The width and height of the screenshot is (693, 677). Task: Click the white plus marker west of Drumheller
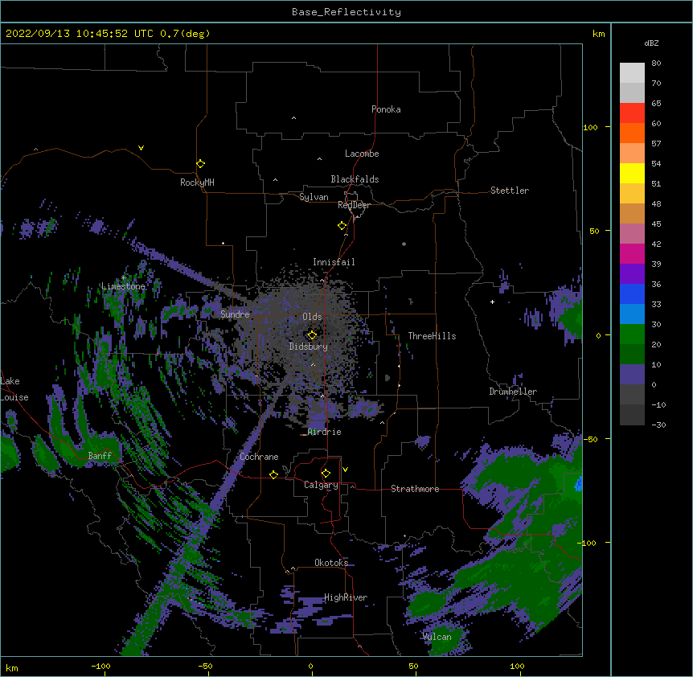(492, 302)
